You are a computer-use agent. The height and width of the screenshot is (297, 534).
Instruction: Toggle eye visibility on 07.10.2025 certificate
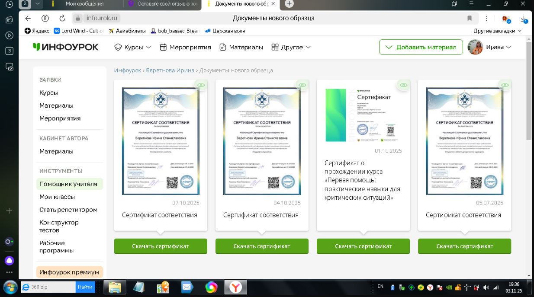coord(201,85)
